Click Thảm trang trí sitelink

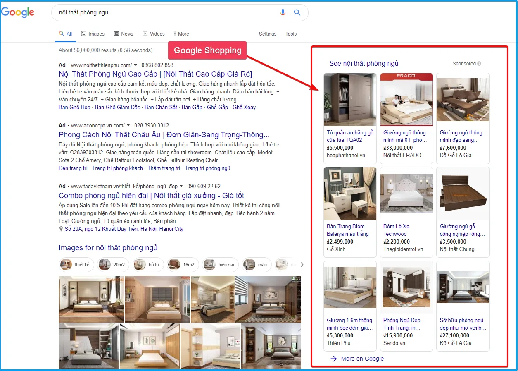164,168
